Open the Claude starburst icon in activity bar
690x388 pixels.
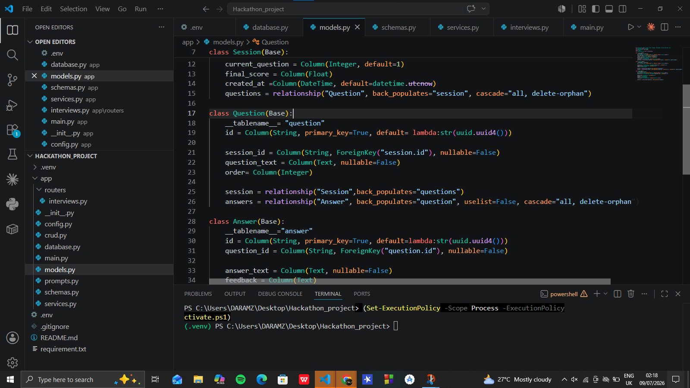[13, 179]
